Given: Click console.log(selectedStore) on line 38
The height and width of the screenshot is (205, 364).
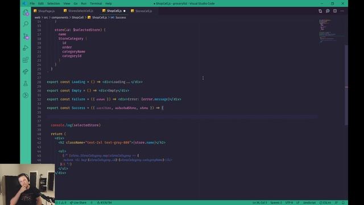Looking at the screenshot, I should (x=76, y=125).
